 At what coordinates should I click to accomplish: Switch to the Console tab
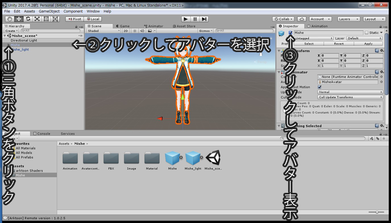coord(41,133)
